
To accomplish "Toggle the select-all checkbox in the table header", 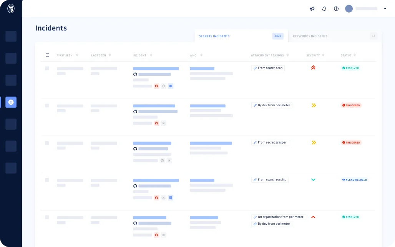I will [x=48, y=55].
